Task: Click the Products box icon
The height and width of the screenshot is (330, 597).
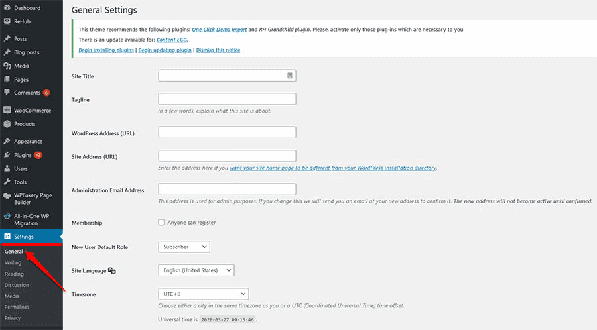Action: 7,123
